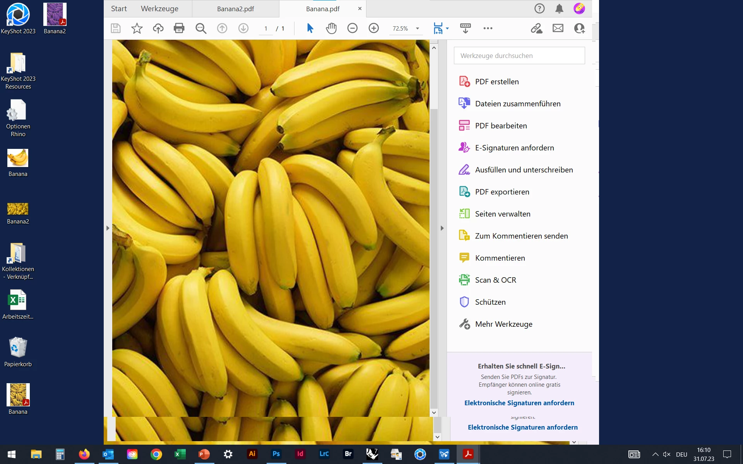Click Elektronische Signaturen anfordern link
Image resolution: width=743 pixels, height=464 pixels.
click(x=519, y=403)
